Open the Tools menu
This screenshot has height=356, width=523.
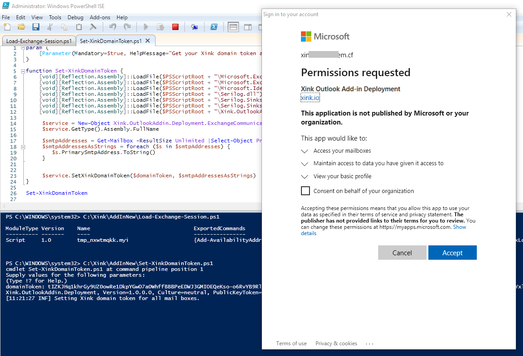[55, 17]
